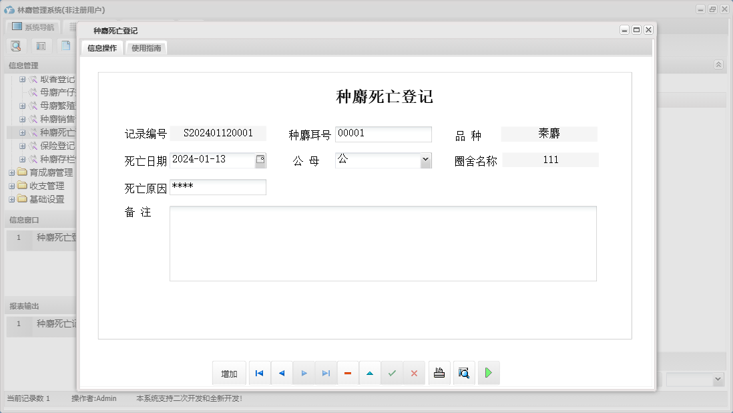
Task: Open the 公母 dropdown list
Action: [425, 160]
